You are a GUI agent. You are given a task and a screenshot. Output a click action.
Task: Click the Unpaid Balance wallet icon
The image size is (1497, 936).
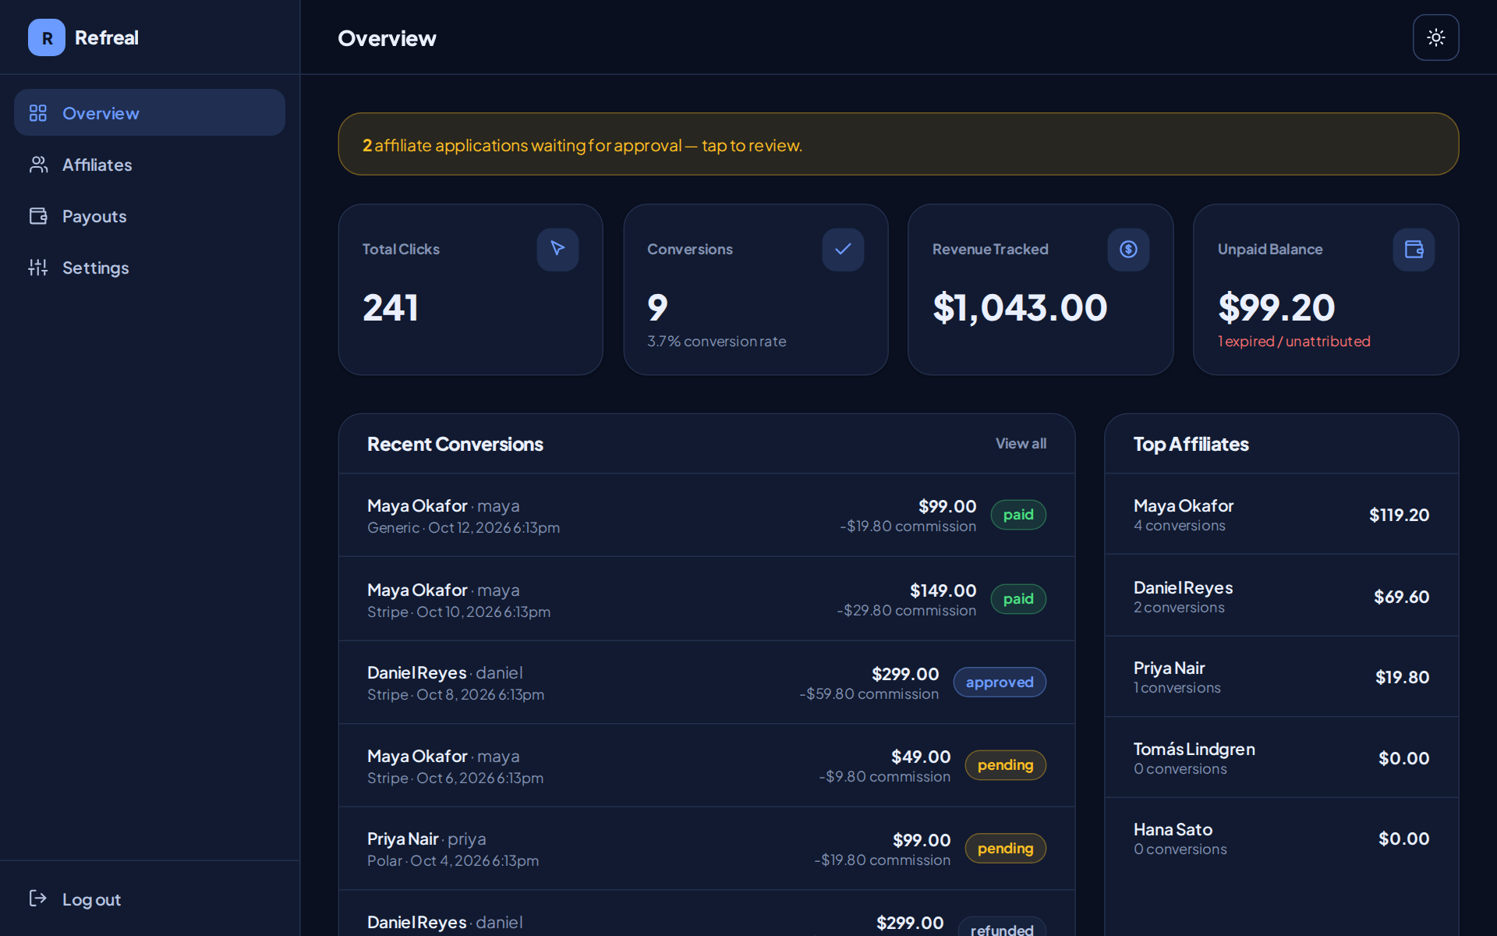coord(1414,250)
